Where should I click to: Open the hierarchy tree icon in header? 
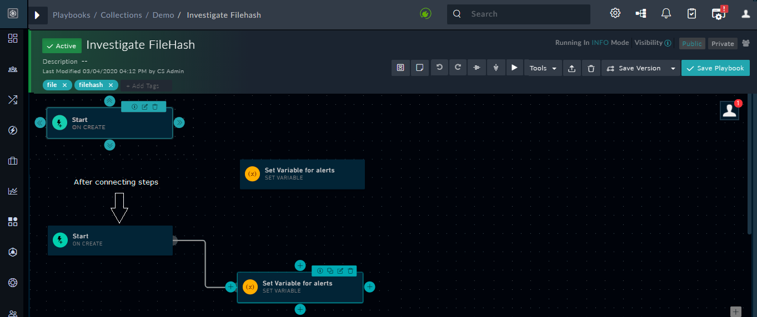[641, 14]
